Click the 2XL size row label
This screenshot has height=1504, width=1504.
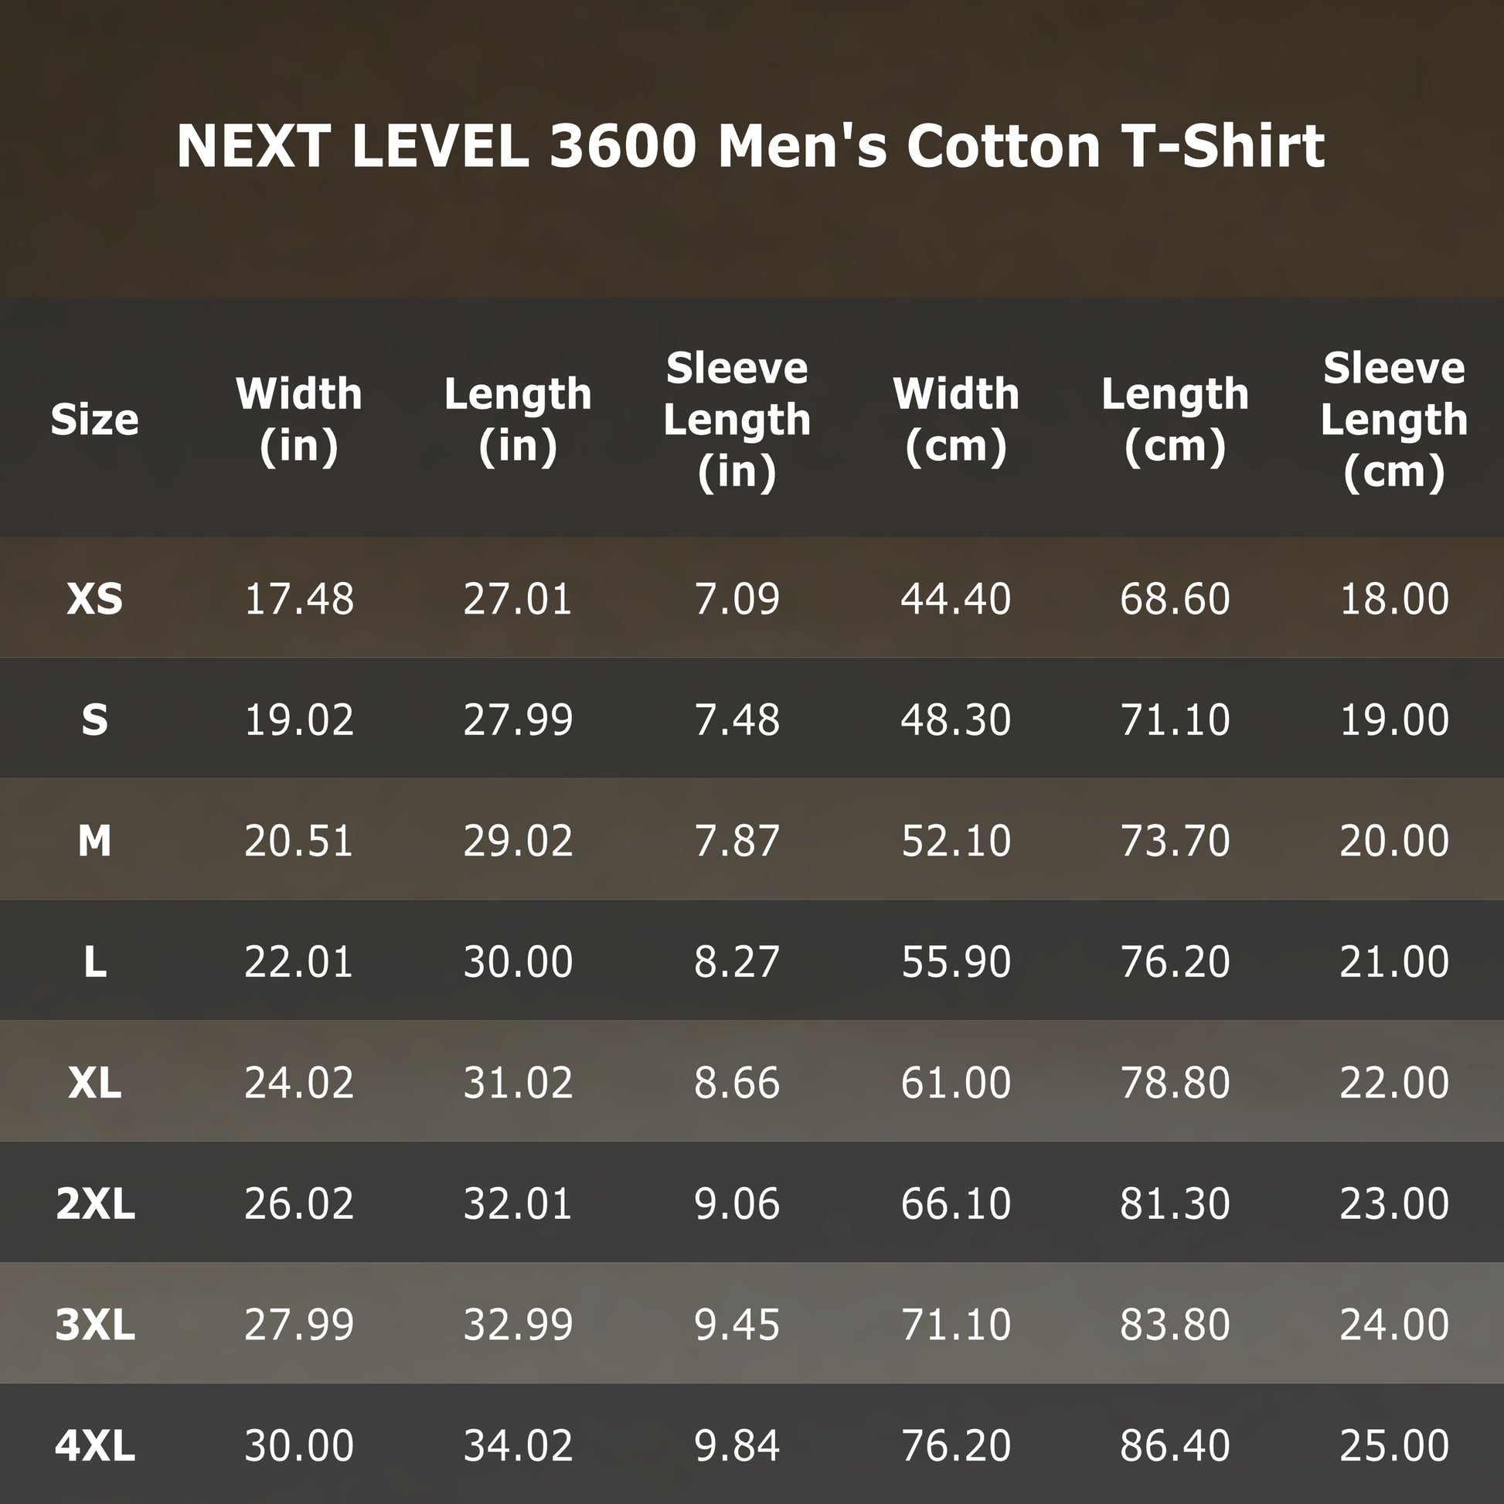click(x=94, y=1203)
